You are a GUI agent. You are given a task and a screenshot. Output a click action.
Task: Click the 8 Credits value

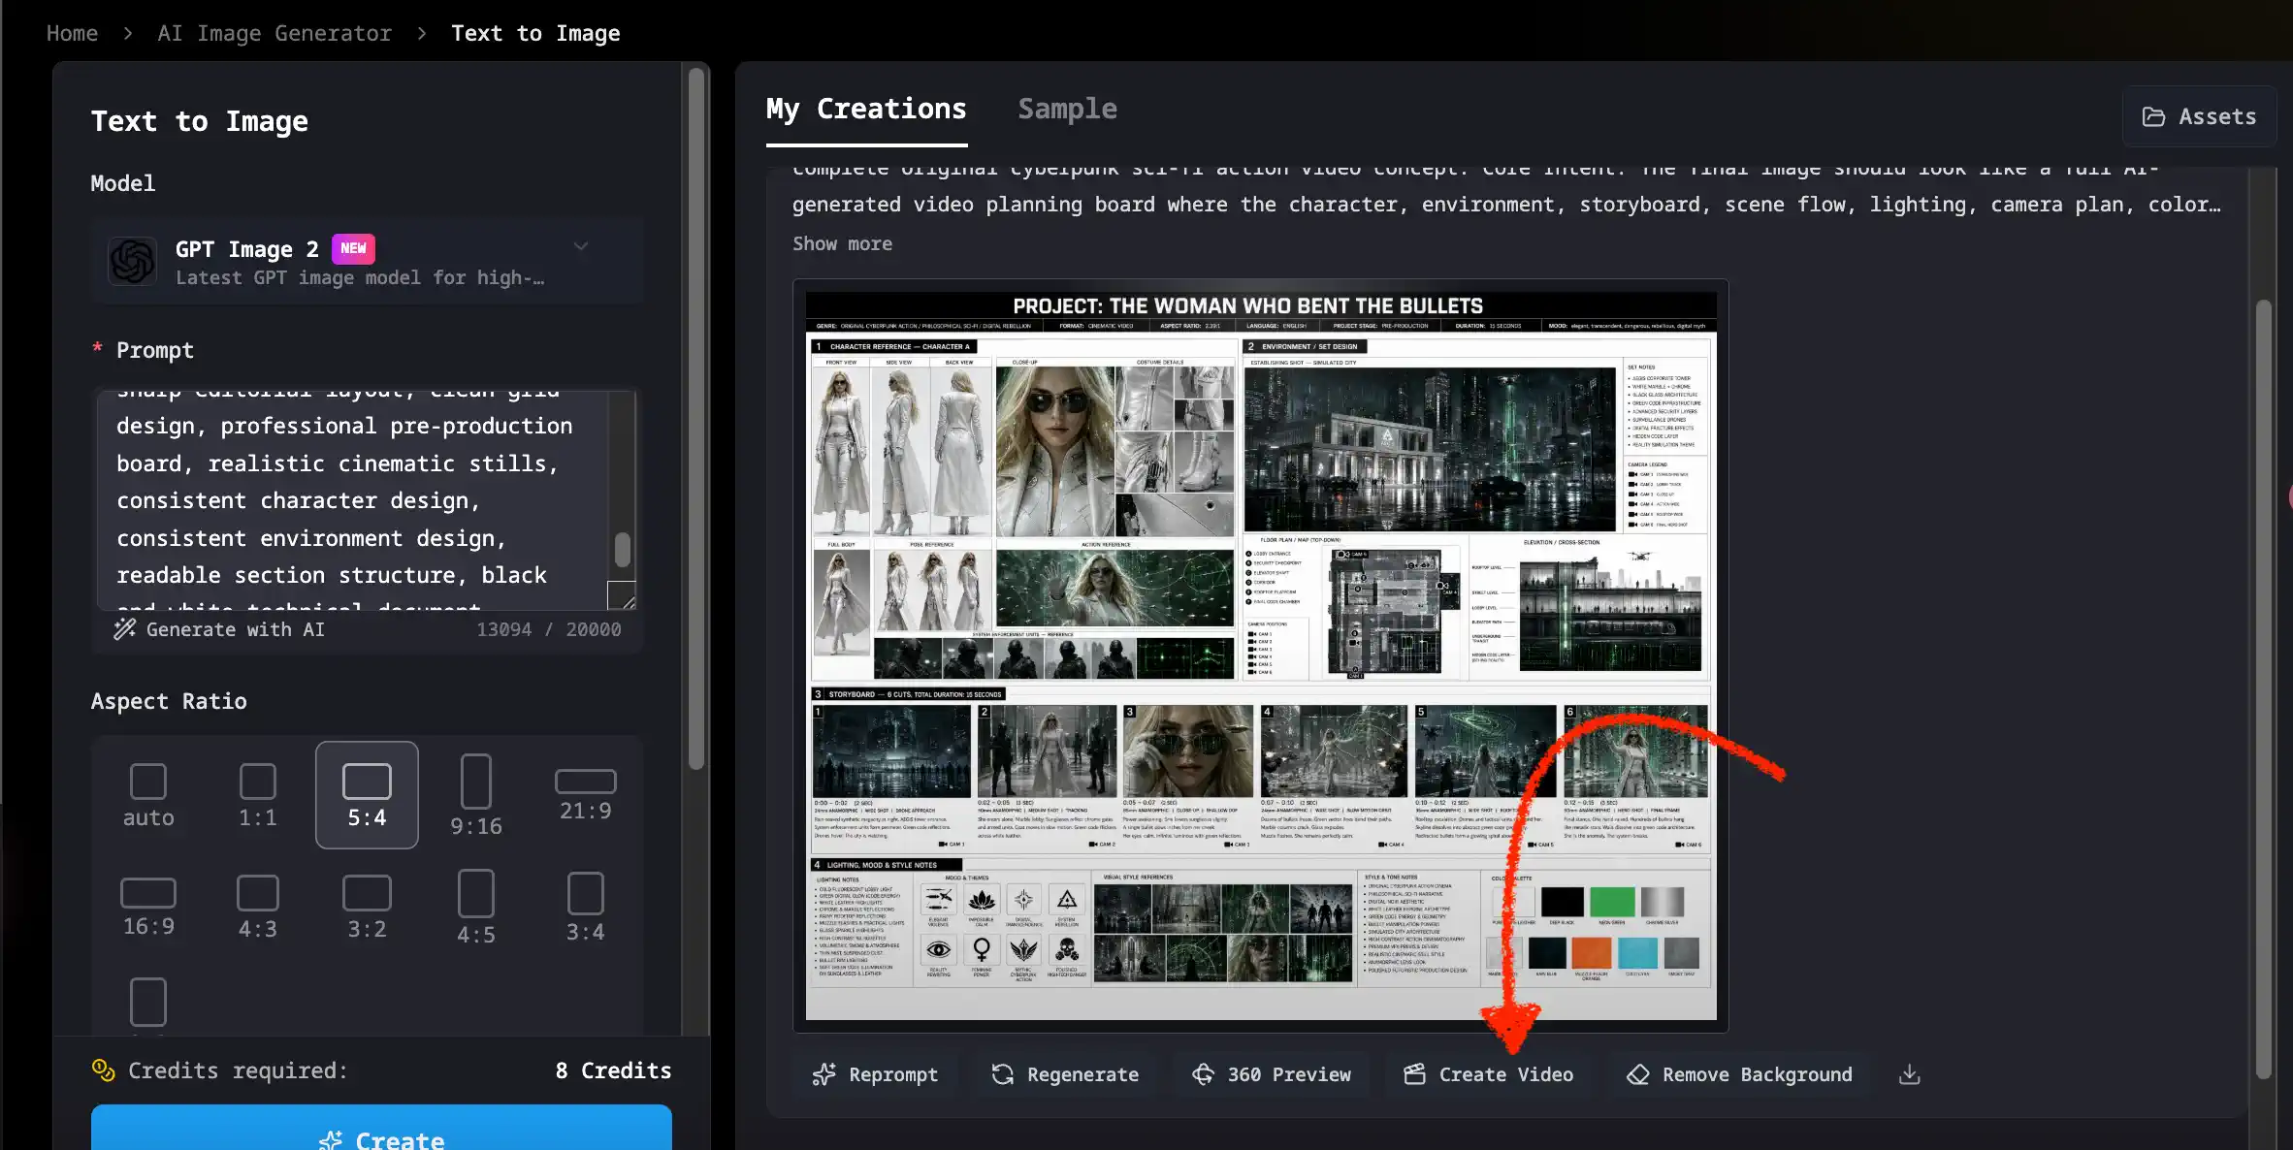click(x=613, y=1070)
